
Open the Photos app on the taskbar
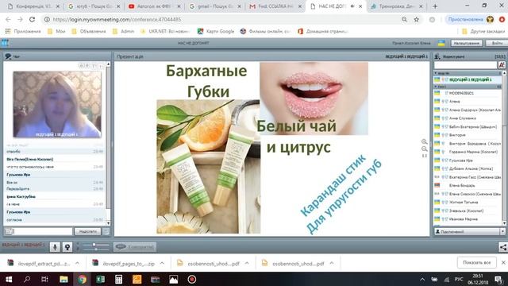pos(173,279)
